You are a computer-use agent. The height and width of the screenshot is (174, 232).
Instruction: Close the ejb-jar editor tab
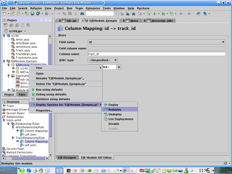click(x=60, y=21)
